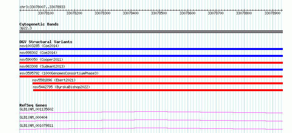Open variant label nsv5442795 (ByrskaBishop2022)
This screenshot has width=292, height=133.
click(61, 87)
